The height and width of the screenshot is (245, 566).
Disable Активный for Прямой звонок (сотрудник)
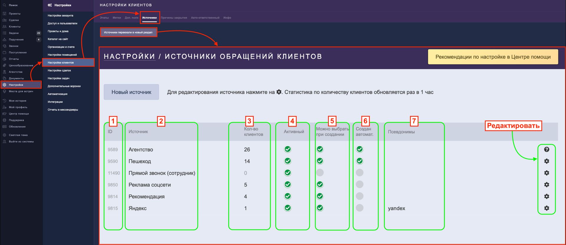tap(288, 173)
